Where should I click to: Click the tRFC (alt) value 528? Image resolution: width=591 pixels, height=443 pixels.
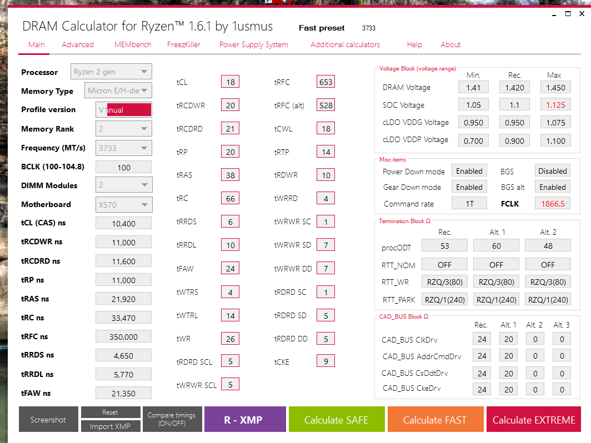(x=325, y=105)
